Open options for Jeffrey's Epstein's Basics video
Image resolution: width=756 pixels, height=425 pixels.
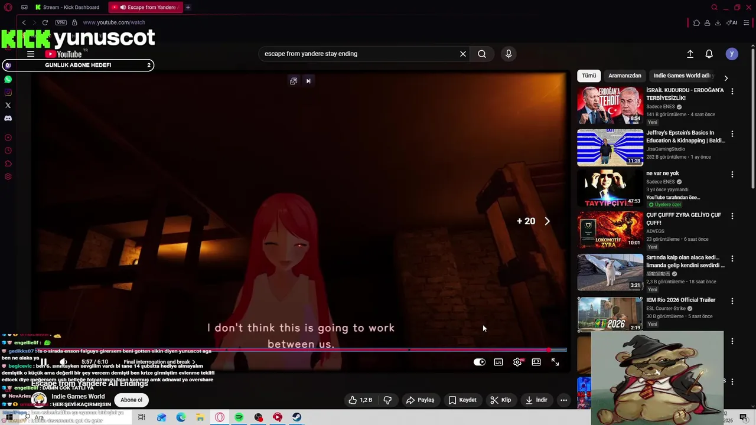tap(732, 134)
